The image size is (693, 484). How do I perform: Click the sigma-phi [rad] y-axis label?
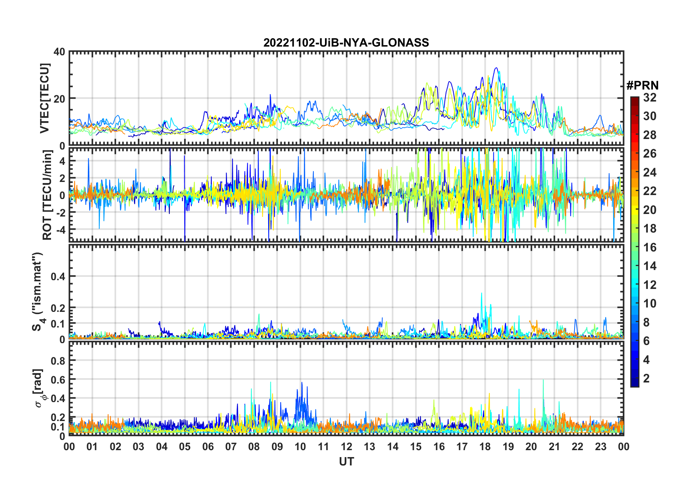coord(39,388)
